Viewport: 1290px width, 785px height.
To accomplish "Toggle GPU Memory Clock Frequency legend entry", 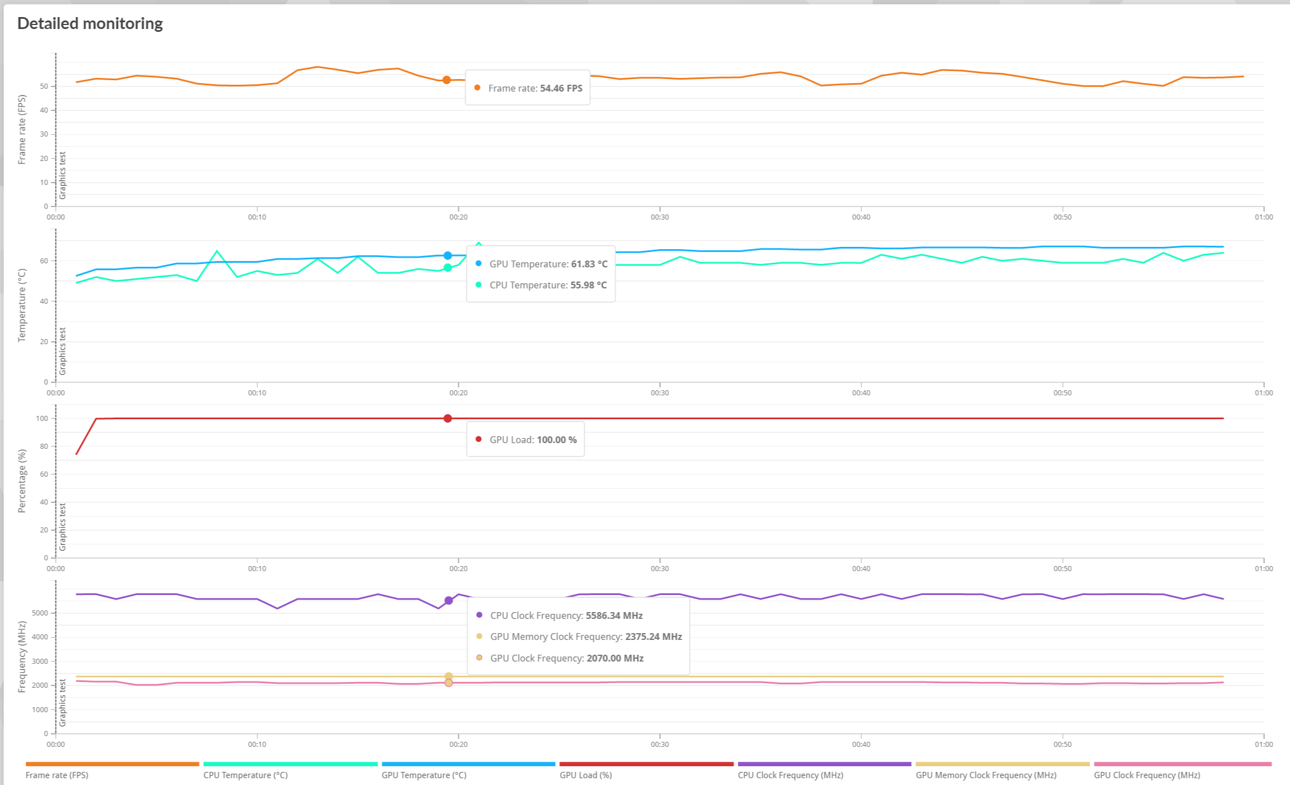I will pyautogui.click(x=985, y=775).
